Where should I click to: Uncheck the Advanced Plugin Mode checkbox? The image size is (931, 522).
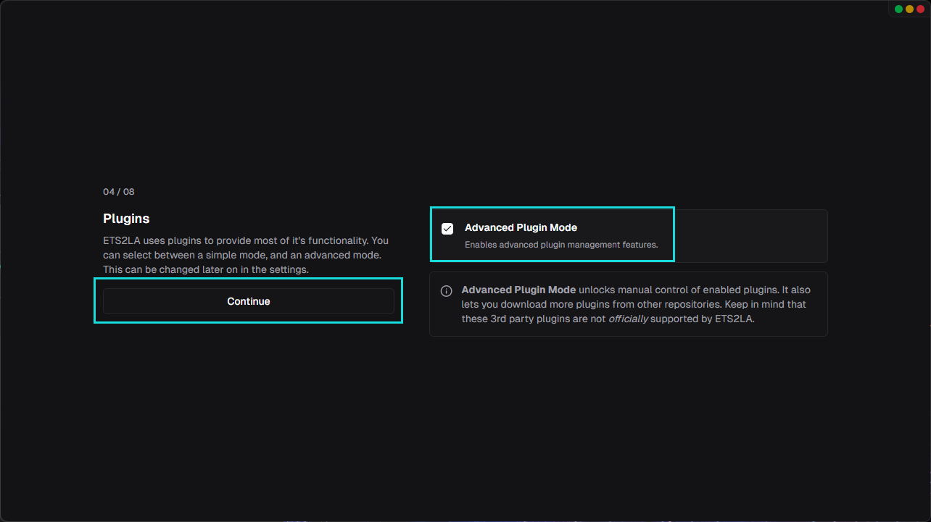447,229
